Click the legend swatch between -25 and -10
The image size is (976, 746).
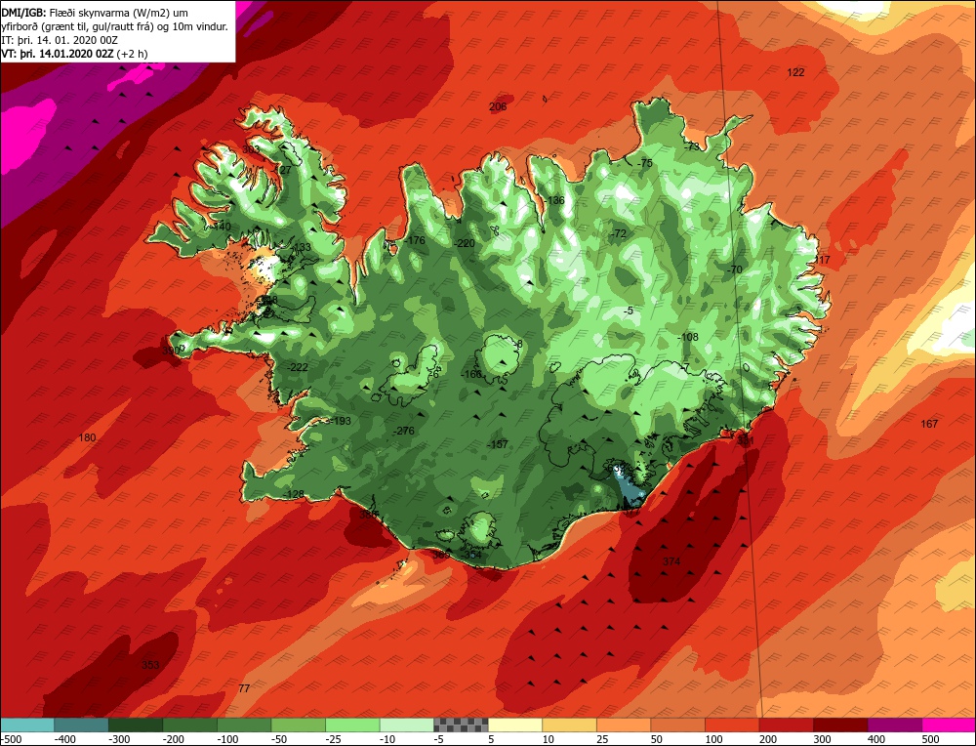coord(352,725)
